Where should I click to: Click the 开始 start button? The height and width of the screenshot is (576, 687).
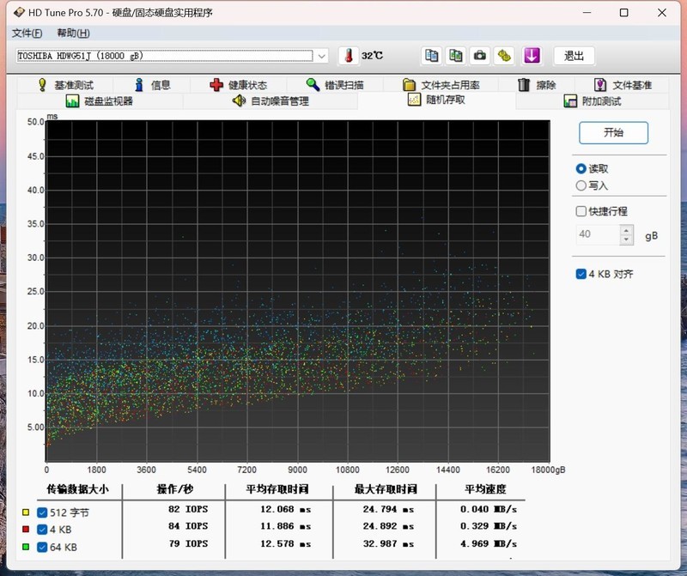click(x=613, y=133)
